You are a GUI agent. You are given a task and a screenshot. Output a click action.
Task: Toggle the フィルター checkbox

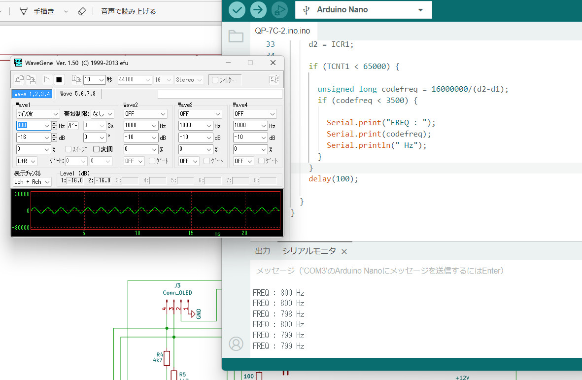215,80
